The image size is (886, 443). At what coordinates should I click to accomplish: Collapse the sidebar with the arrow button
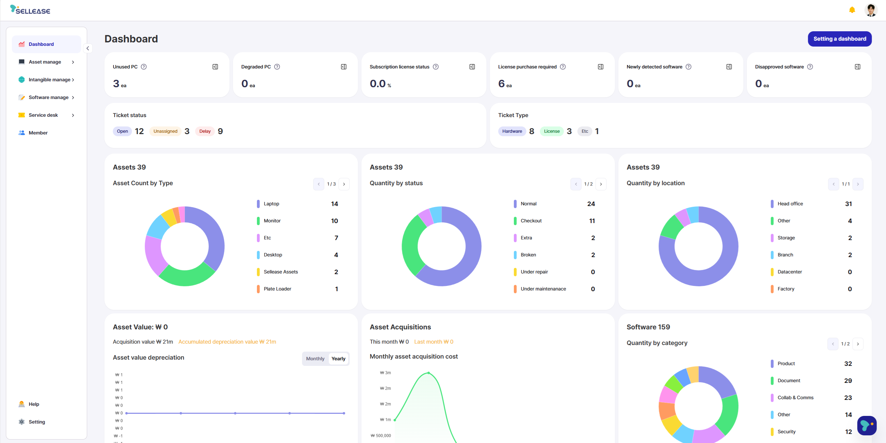click(x=88, y=48)
